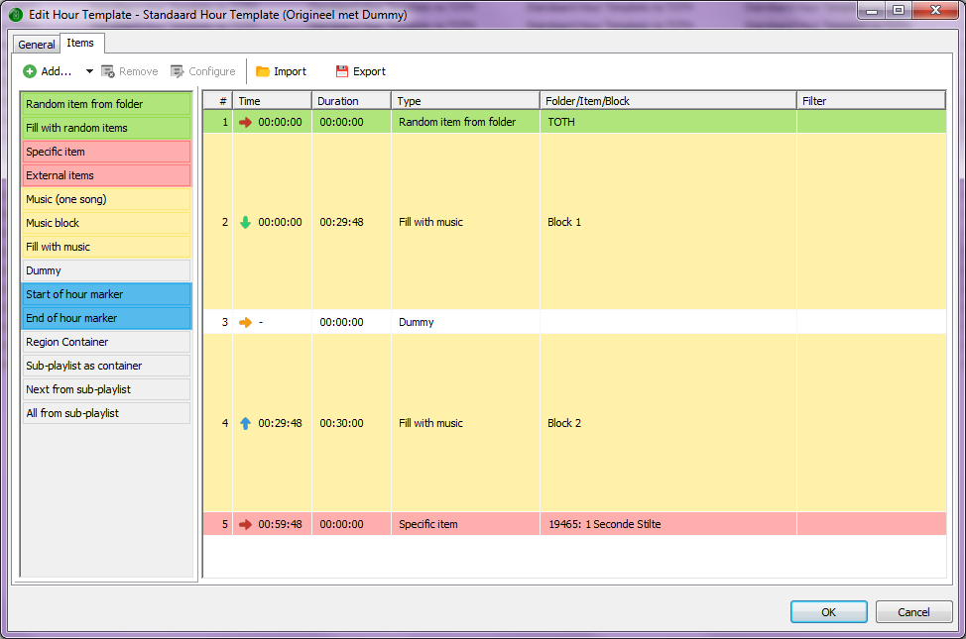Select the Items tab
Viewport: 966px width, 639px height.
(x=80, y=44)
